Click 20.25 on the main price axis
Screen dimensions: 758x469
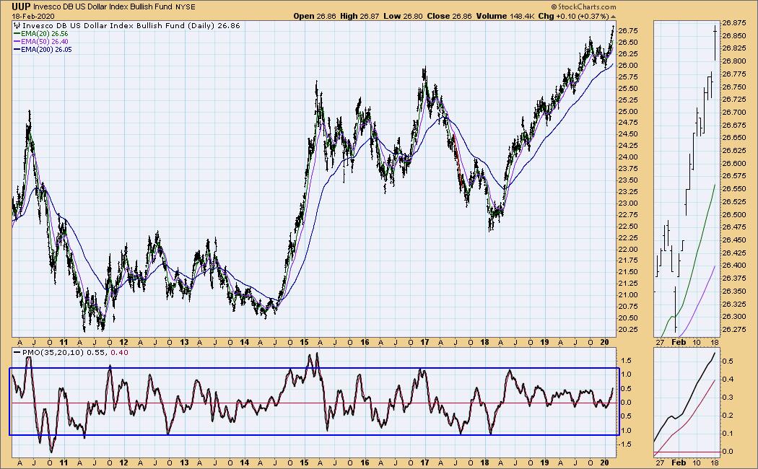[x=627, y=330]
